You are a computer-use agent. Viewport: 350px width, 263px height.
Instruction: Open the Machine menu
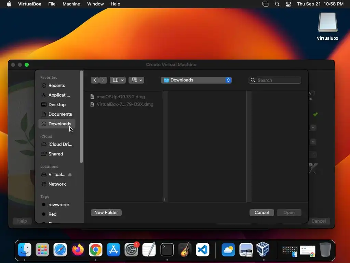(71, 4)
